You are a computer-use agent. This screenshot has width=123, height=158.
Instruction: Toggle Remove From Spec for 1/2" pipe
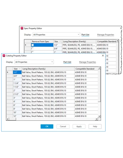click(x=33, y=45)
